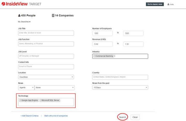
Task: Click the 450 People count
Action: coord(28,15)
